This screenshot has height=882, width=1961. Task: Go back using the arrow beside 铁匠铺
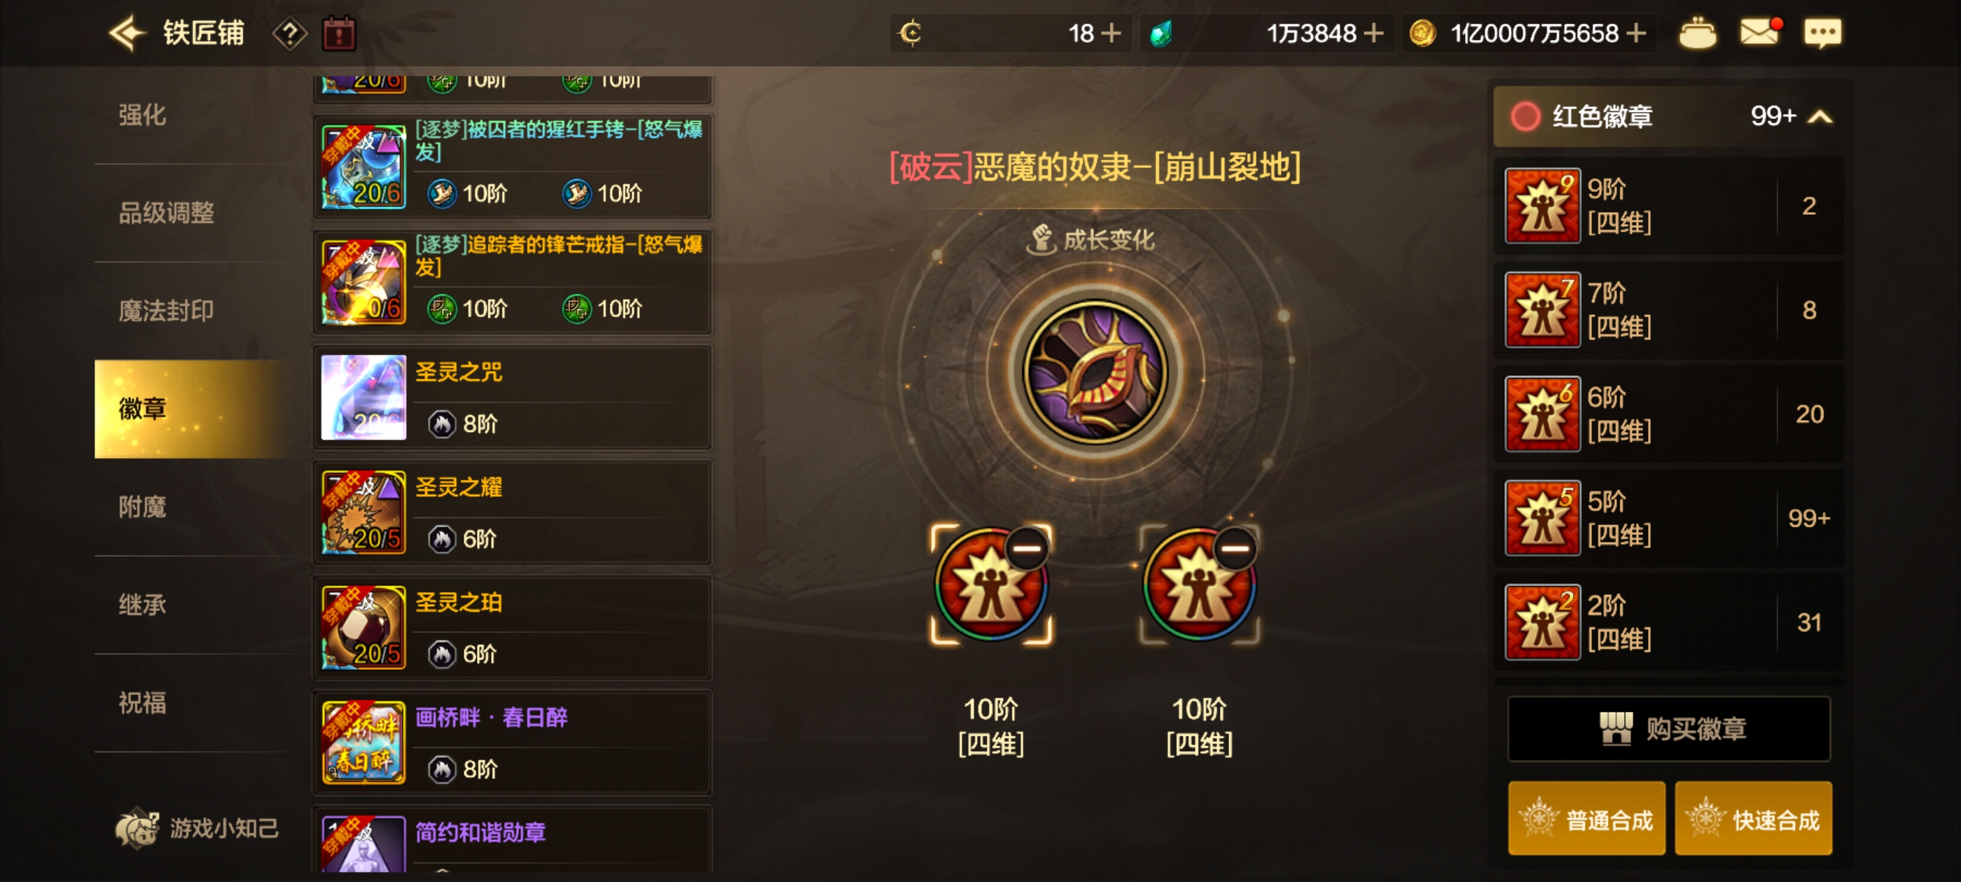pyautogui.click(x=126, y=33)
